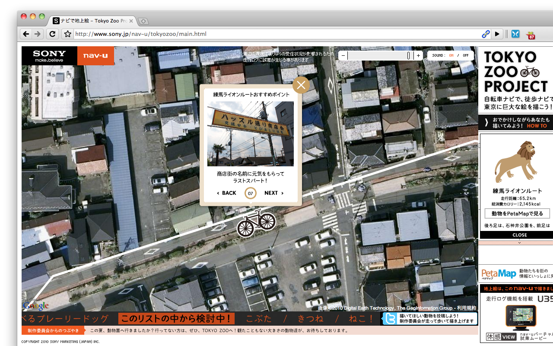This screenshot has width=553, height=346.
Task: Reload the page with the refresh icon
Action: coord(52,34)
